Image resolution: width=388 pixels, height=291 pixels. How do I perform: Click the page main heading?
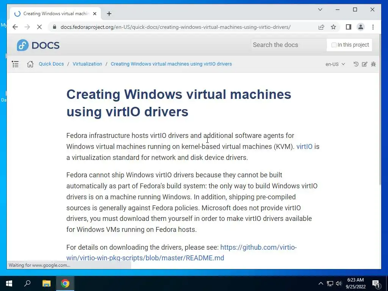[x=179, y=103]
